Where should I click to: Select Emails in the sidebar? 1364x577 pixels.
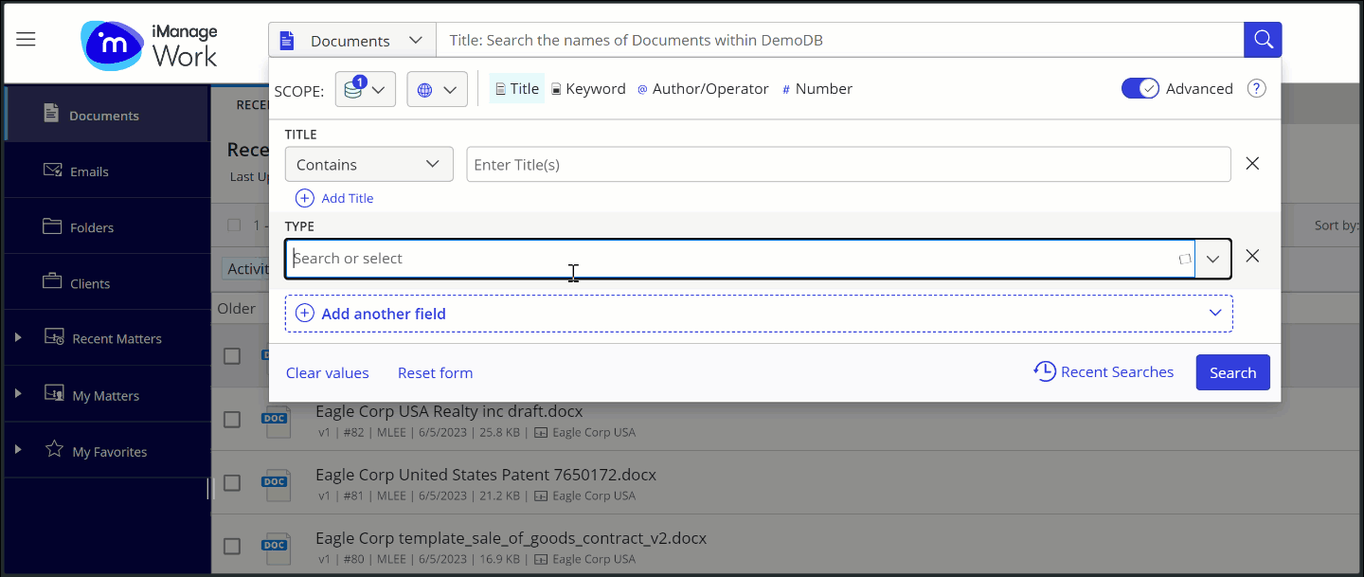[90, 171]
